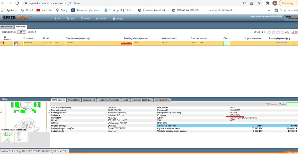
Task: Go to the previous page arrow button
Action: click(274, 32)
